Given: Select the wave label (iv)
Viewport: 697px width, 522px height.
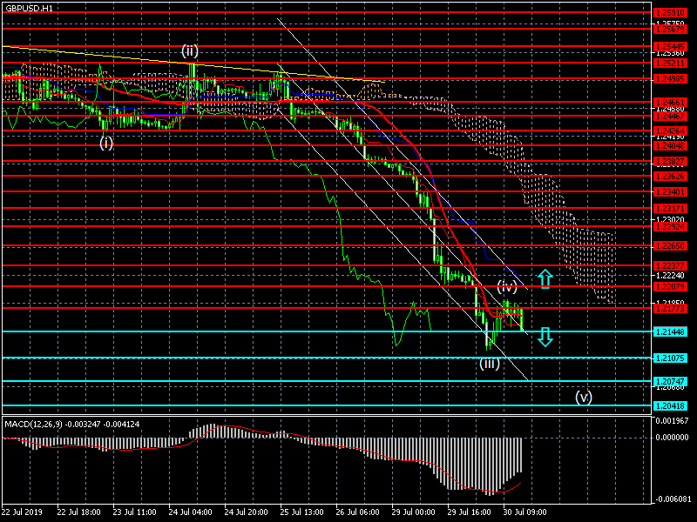Looking at the screenshot, I should click(x=507, y=286).
